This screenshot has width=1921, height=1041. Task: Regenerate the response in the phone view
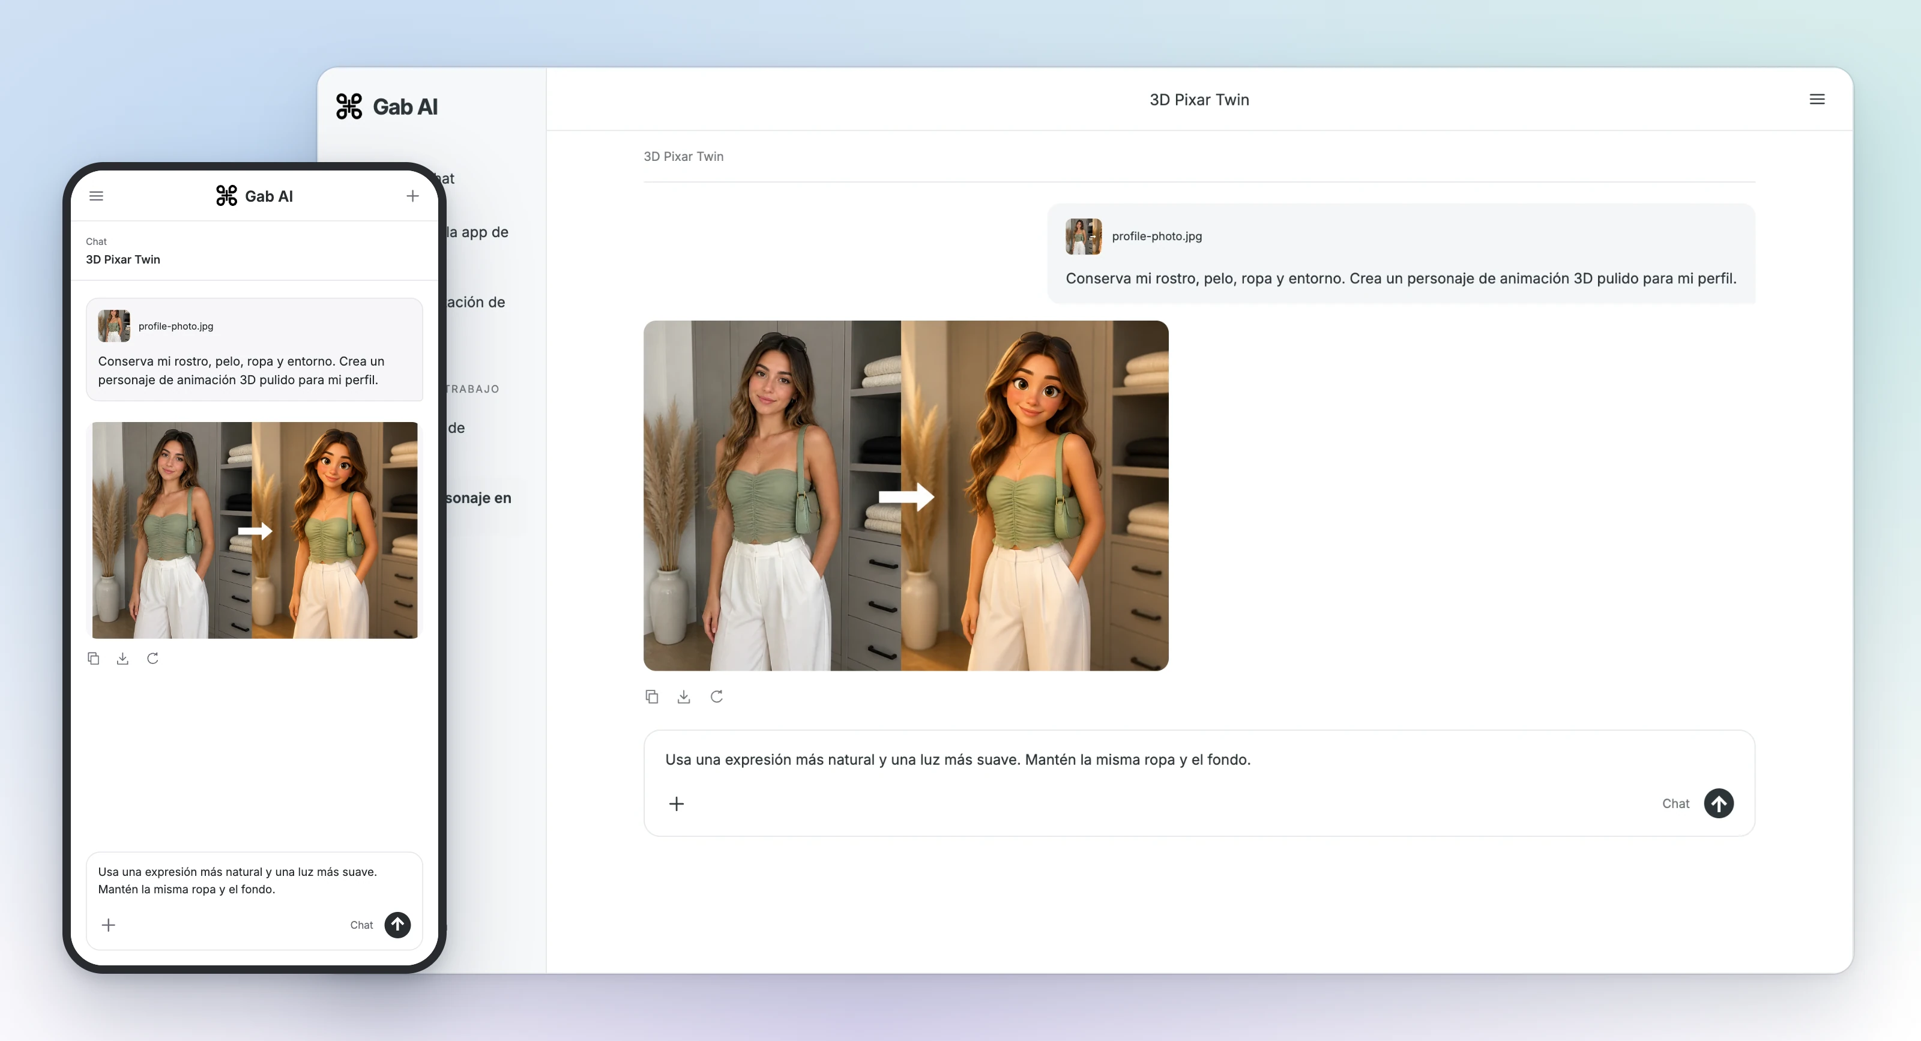pyautogui.click(x=153, y=659)
